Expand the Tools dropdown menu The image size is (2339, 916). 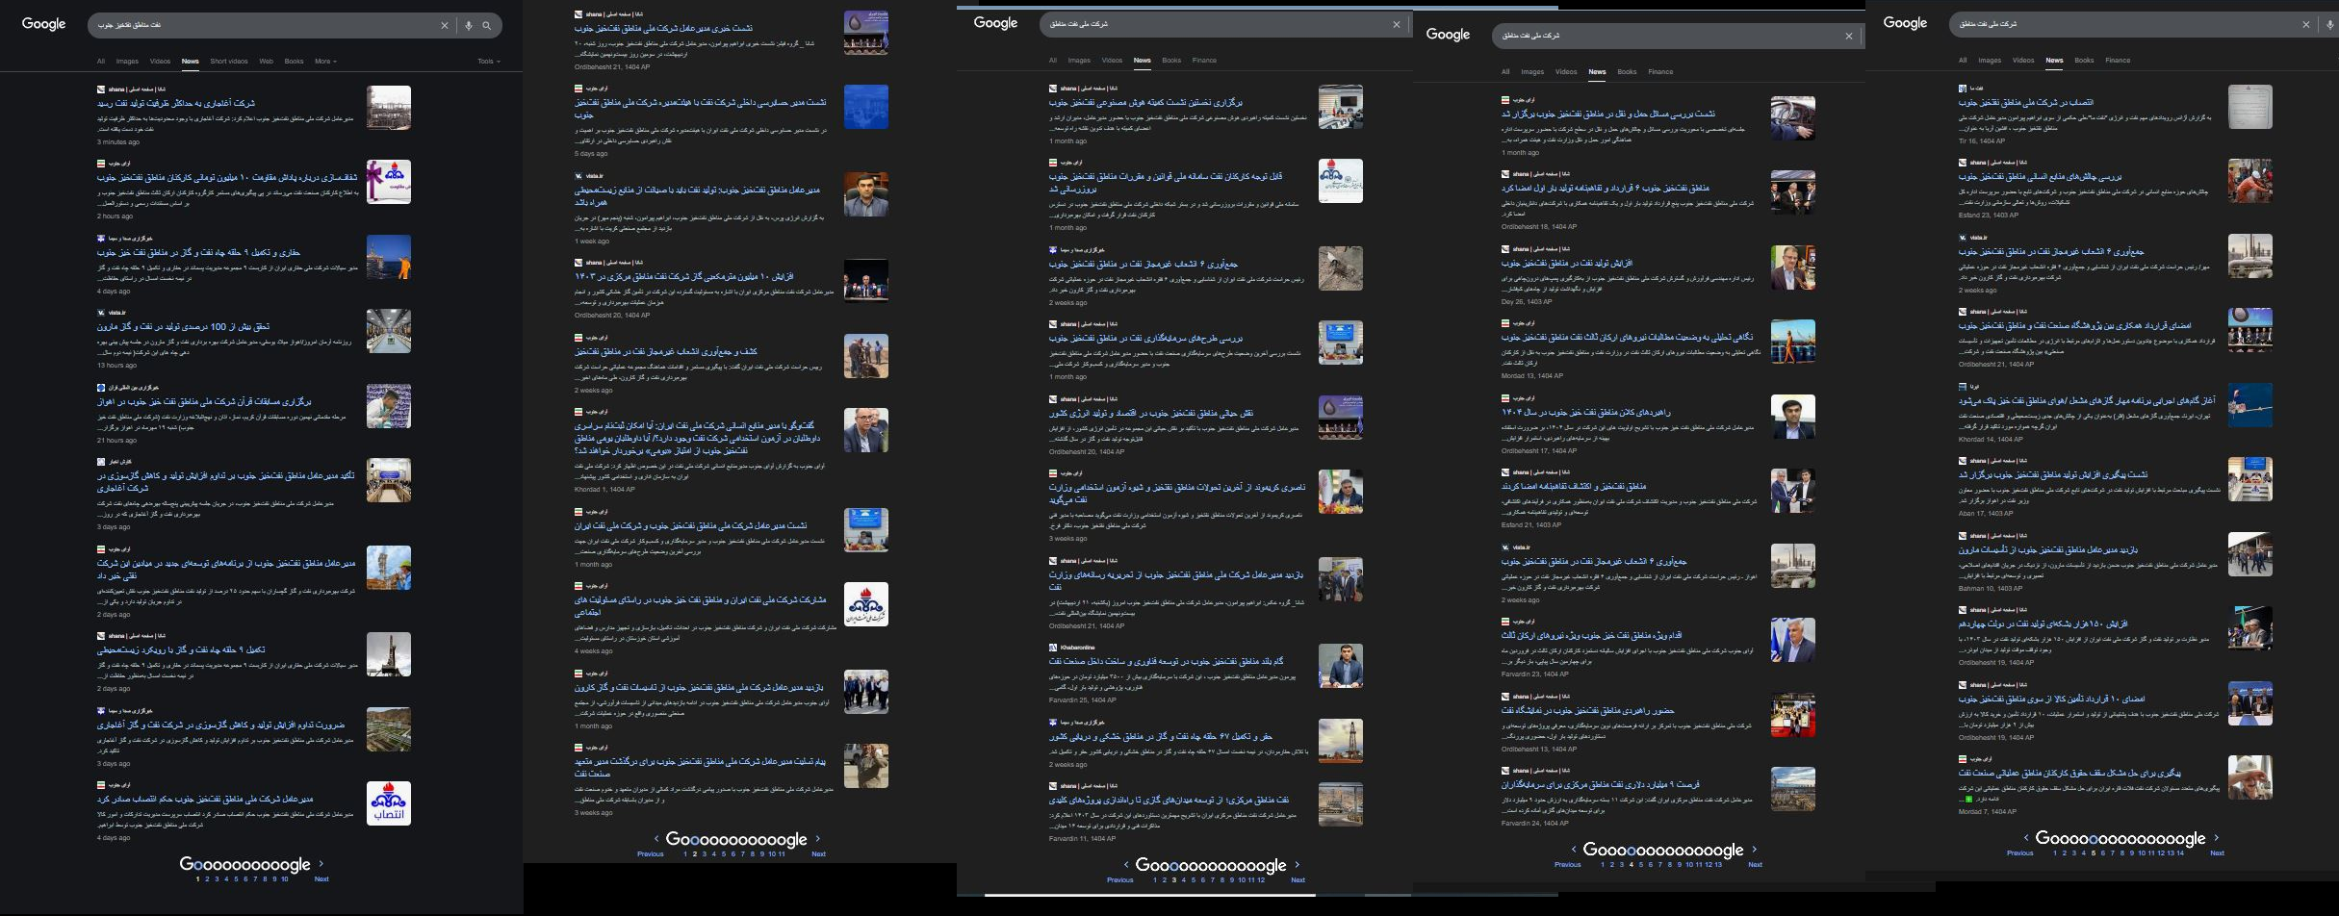point(488,62)
